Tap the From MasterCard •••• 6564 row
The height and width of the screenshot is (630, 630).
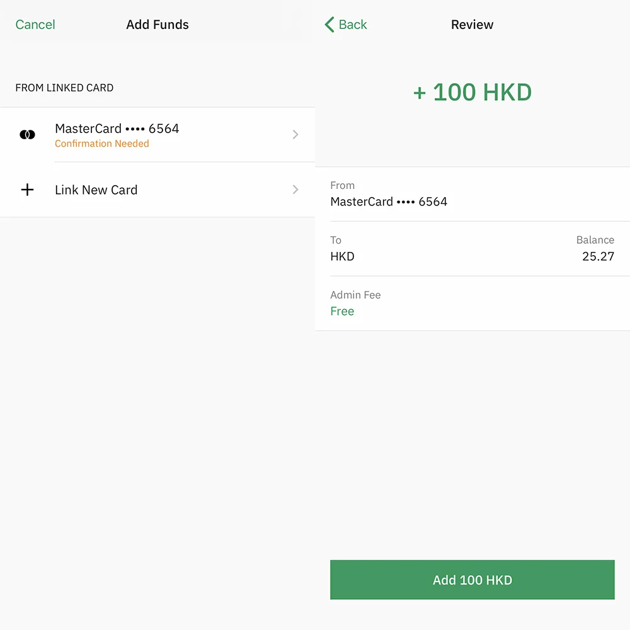tap(472, 194)
